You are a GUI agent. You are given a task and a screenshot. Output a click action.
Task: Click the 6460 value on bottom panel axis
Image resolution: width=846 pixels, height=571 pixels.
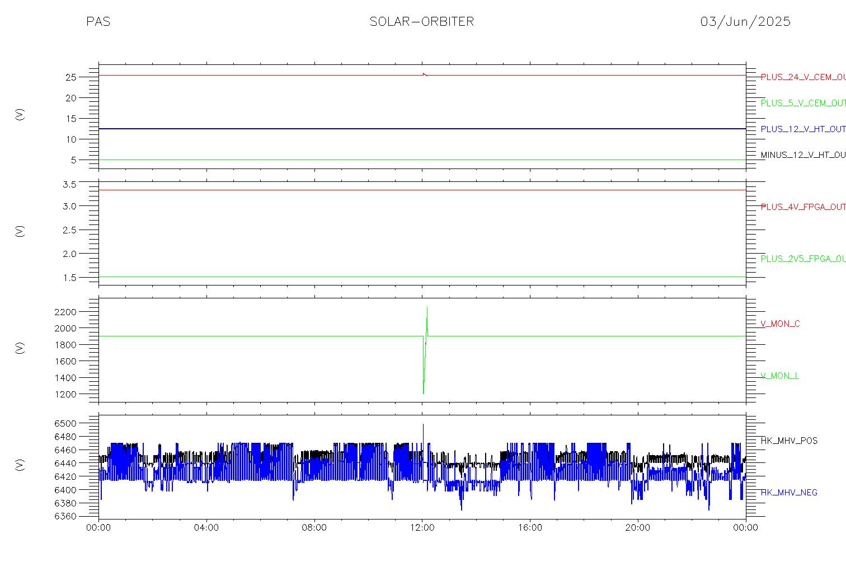(65, 450)
